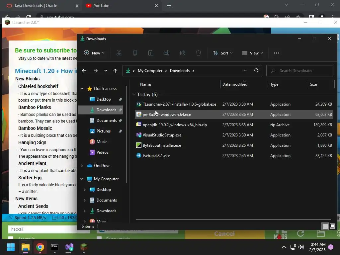Click the Delete trash icon in toolbar
Viewport: 340px width, 255px height.
click(x=199, y=53)
